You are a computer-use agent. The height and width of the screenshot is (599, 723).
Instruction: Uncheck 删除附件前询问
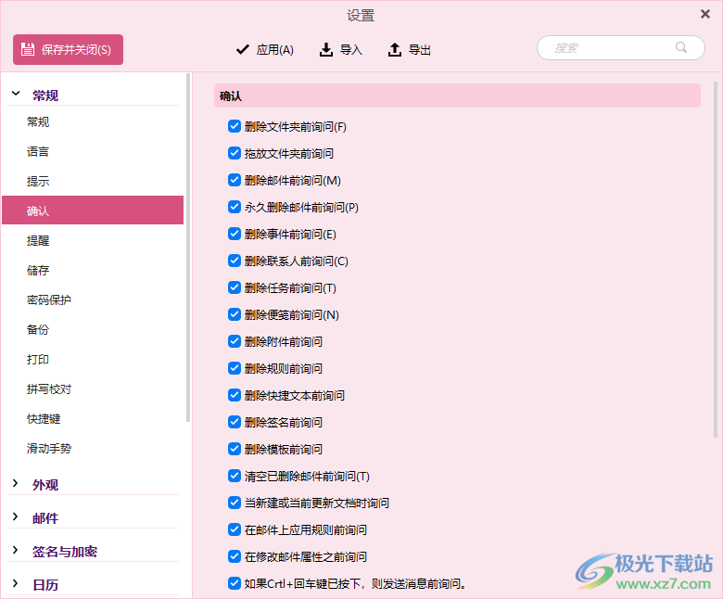(235, 341)
